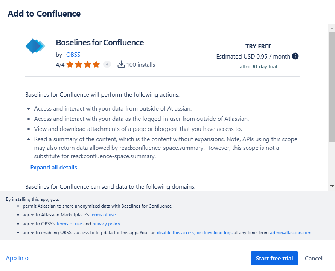This screenshot has width=335, height=271.
Task: Click the review count badge
Action: tap(107, 65)
